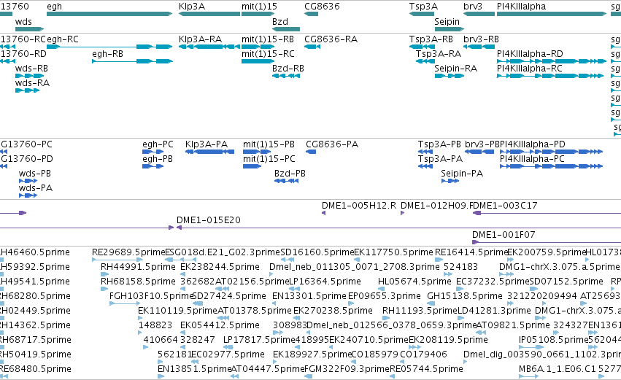621x380 pixels.
Task: Click the CG8636-PA protein feature
Action: (x=311, y=152)
